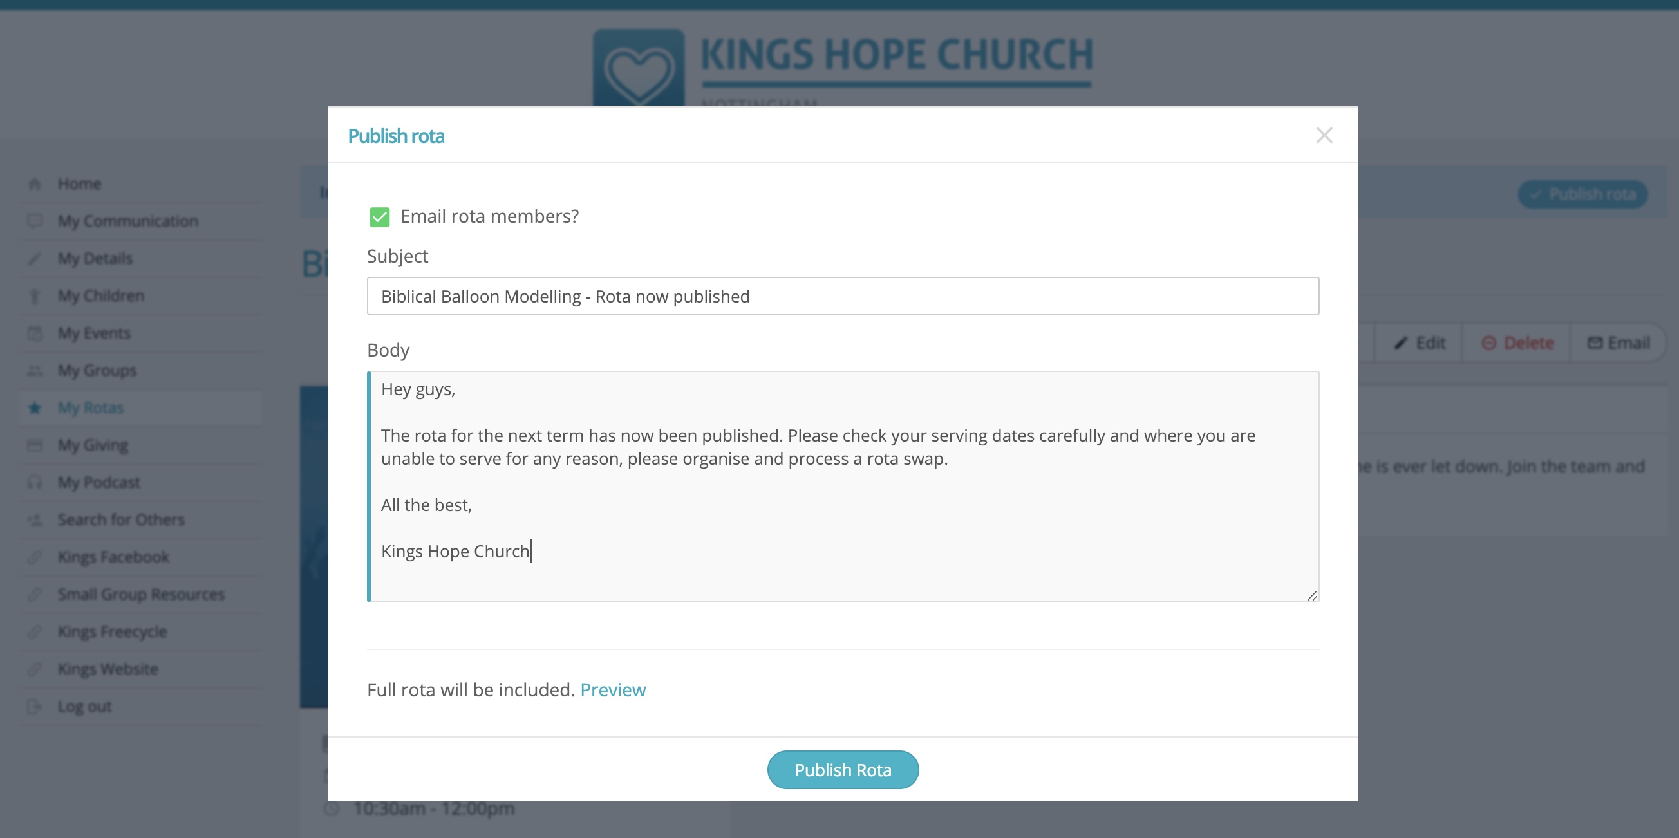Screen dimensions: 1679x838
Task: Open the full rota Preview link
Action: (x=613, y=689)
